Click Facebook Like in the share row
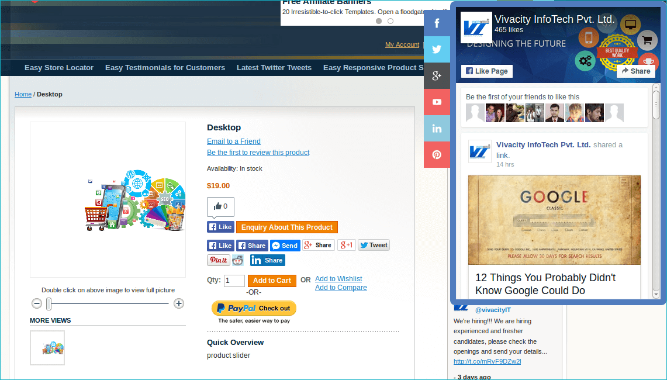Screen dimensions: 667x380 pyautogui.click(x=220, y=246)
